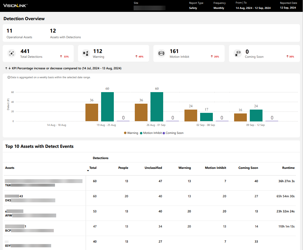
Task: Click the 09 Sep - 12 Sep axis label
Action: 255,125
